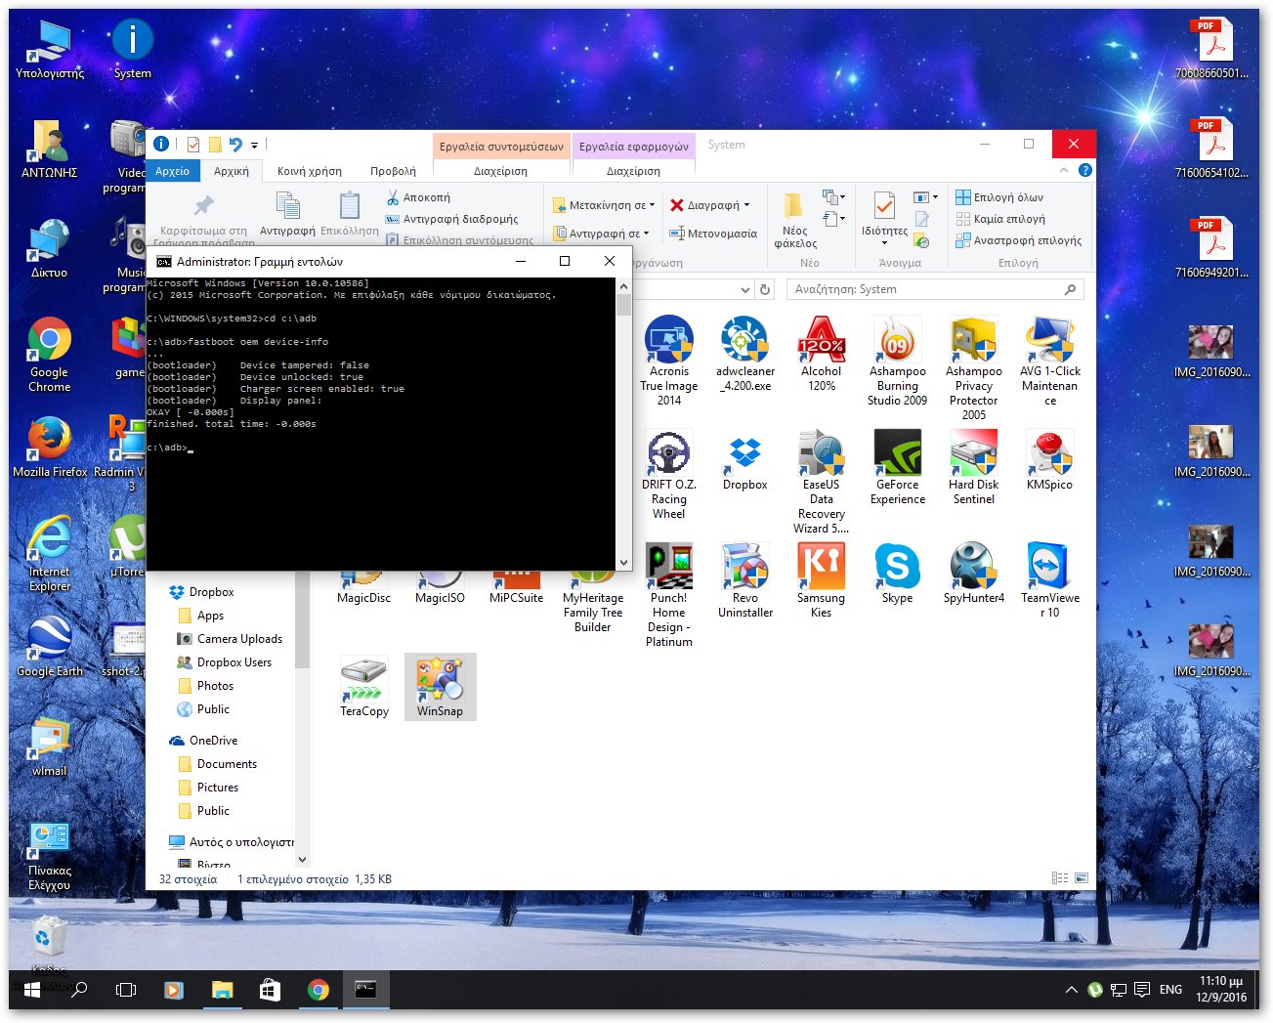Open the Αρχείο (File) menu
The height and width of the screenshot is (1023, 1273).
point(172,171)
